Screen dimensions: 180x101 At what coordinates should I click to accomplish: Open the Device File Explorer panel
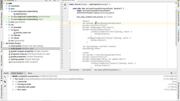pyautogui.click(x=179, y=90)
